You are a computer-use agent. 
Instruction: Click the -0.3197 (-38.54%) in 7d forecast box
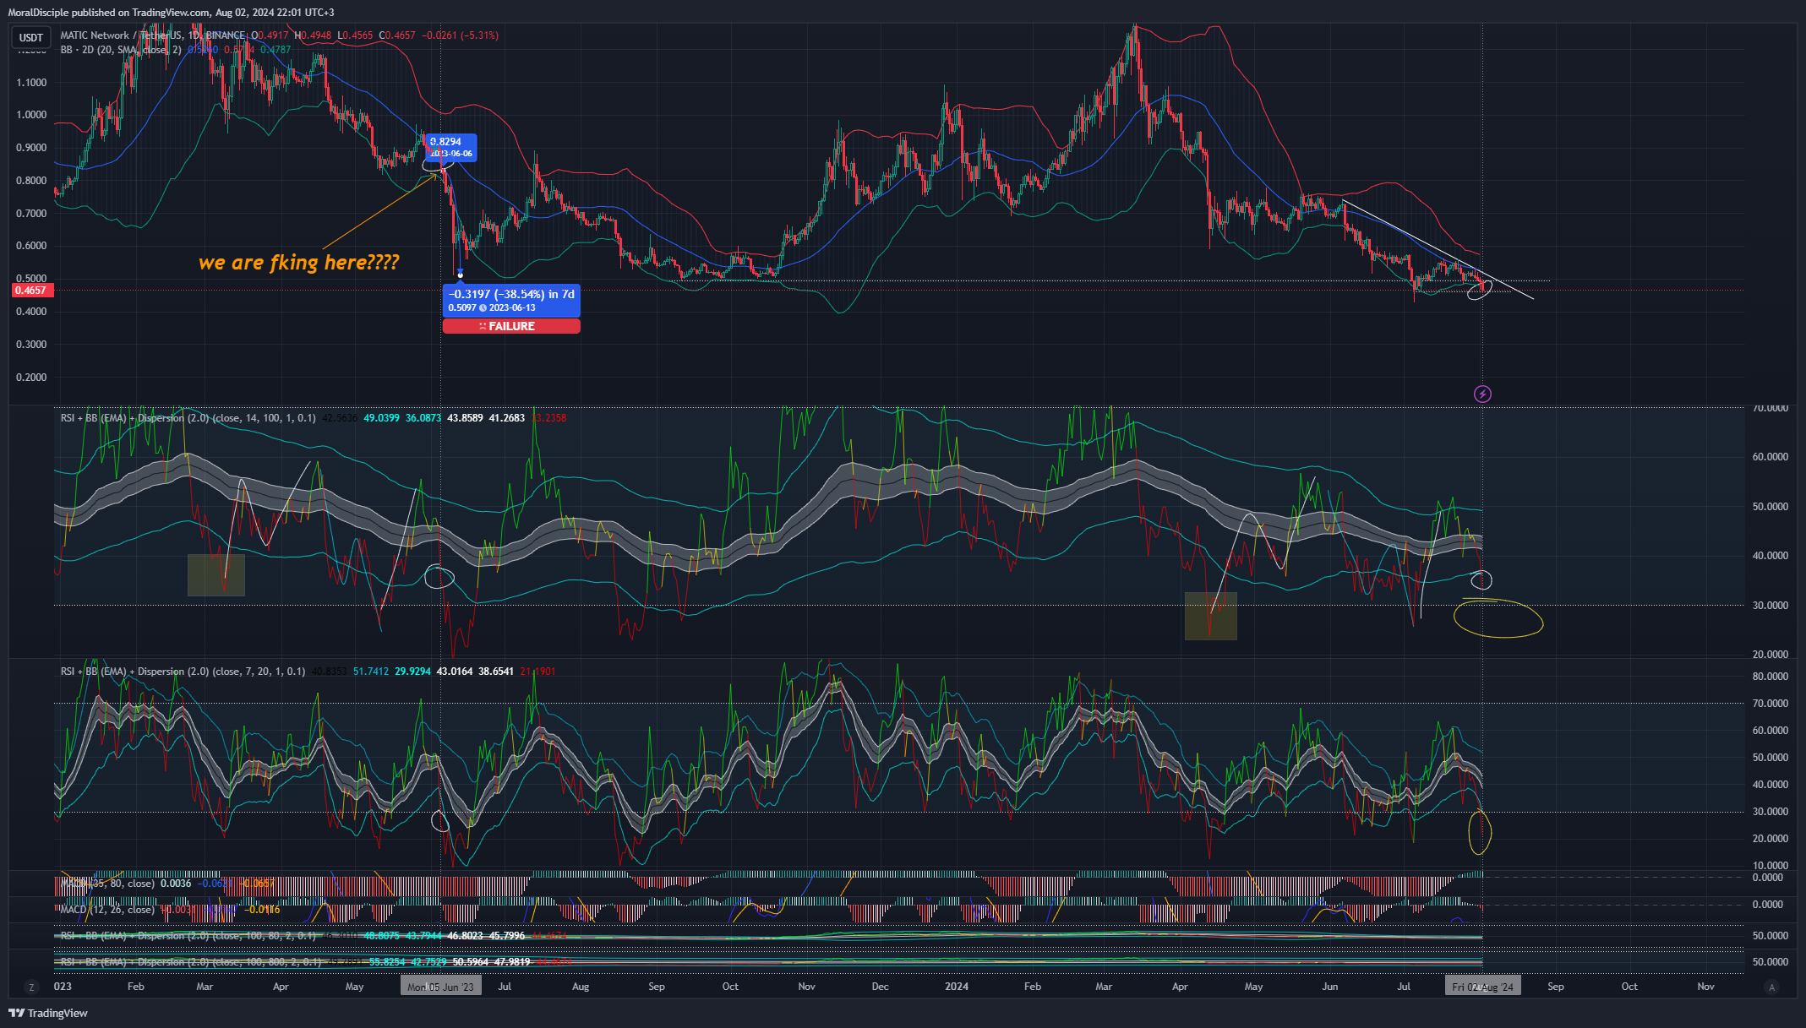click(x=511, y=300)
